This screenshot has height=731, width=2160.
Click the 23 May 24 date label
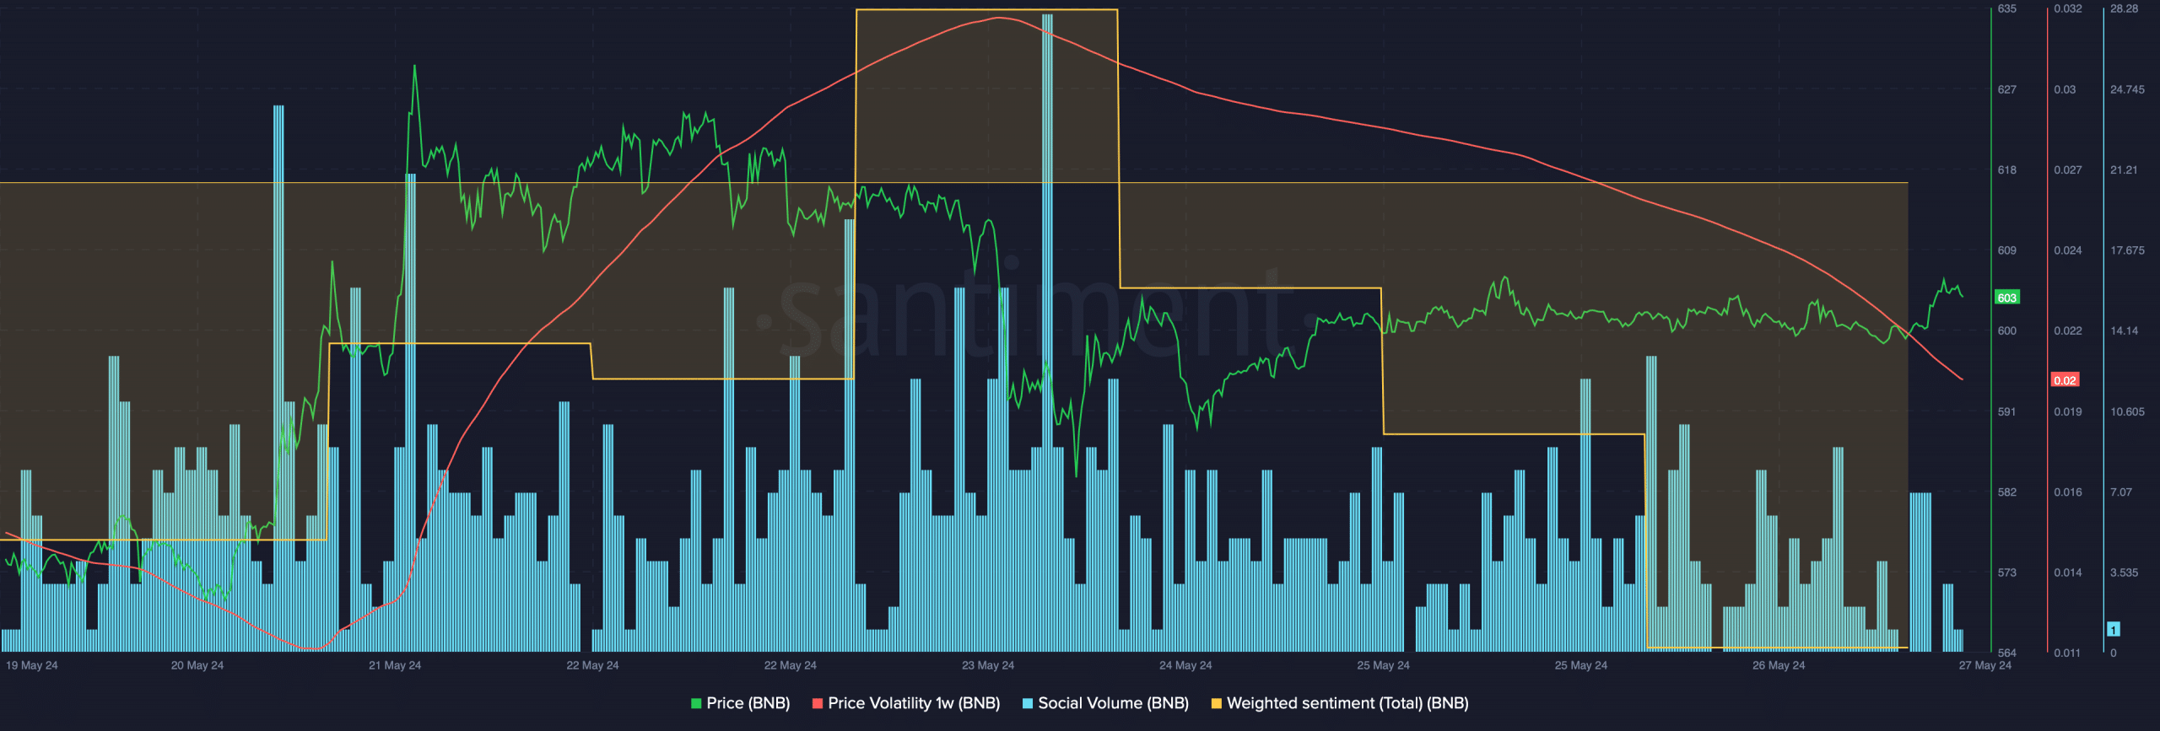tap(988, 665)
